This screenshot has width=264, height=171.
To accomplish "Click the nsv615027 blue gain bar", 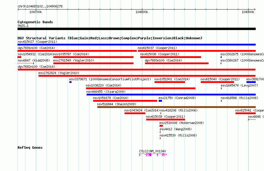I will coord(136,45).
